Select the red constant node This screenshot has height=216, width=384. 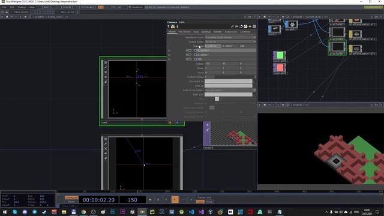tap(280, 68)
